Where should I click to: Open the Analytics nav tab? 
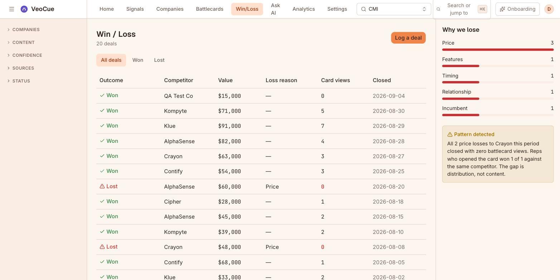tap(304, 9)
